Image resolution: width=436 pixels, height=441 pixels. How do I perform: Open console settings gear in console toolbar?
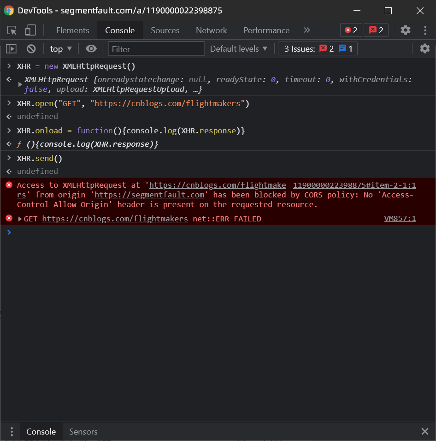(x=425, y=48)
